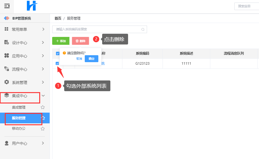Click the 应用中心 four-dot icon
Screen dimensions: 259x159
click(6, 56)
